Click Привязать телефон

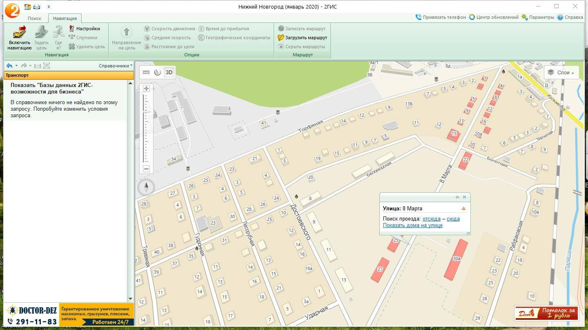[x=441, y=17]
